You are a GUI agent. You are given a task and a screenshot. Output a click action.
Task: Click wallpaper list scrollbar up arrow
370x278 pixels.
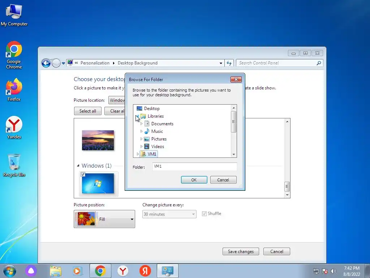coord(287,122)
